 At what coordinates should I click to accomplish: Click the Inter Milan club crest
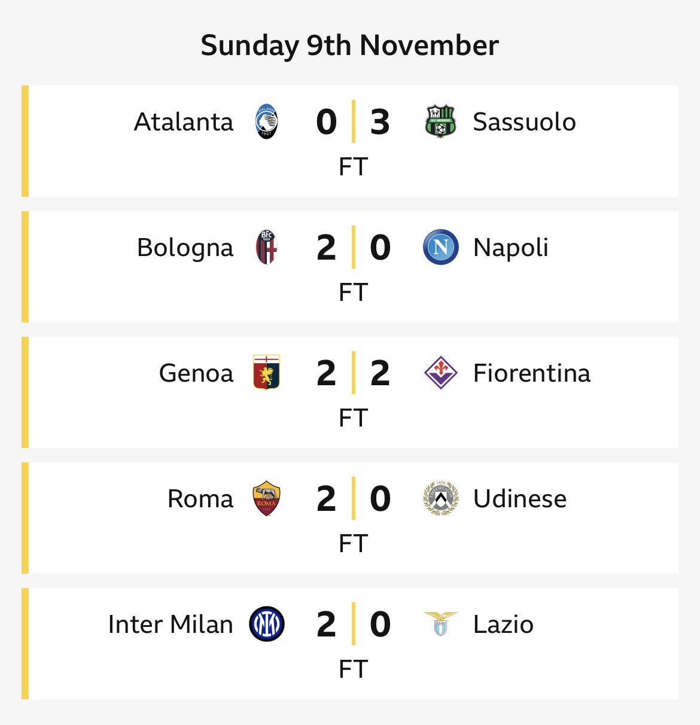(x=266, y=624)
